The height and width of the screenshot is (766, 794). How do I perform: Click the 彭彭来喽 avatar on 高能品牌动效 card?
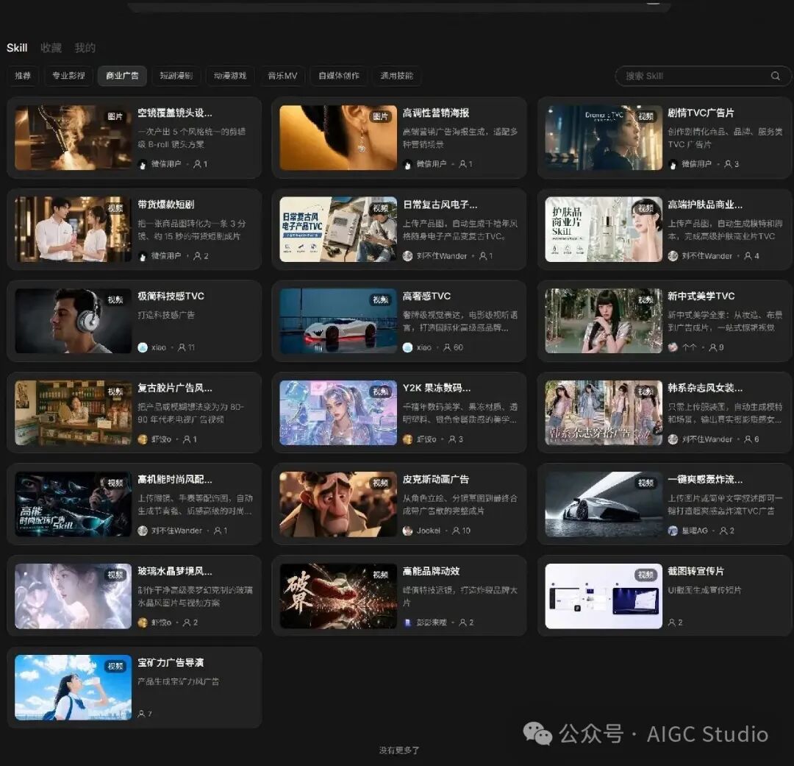pyautogui.click(x=407, y=623)
